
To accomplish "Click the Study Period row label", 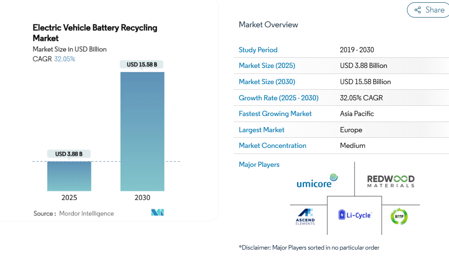I will click(258, 50).
